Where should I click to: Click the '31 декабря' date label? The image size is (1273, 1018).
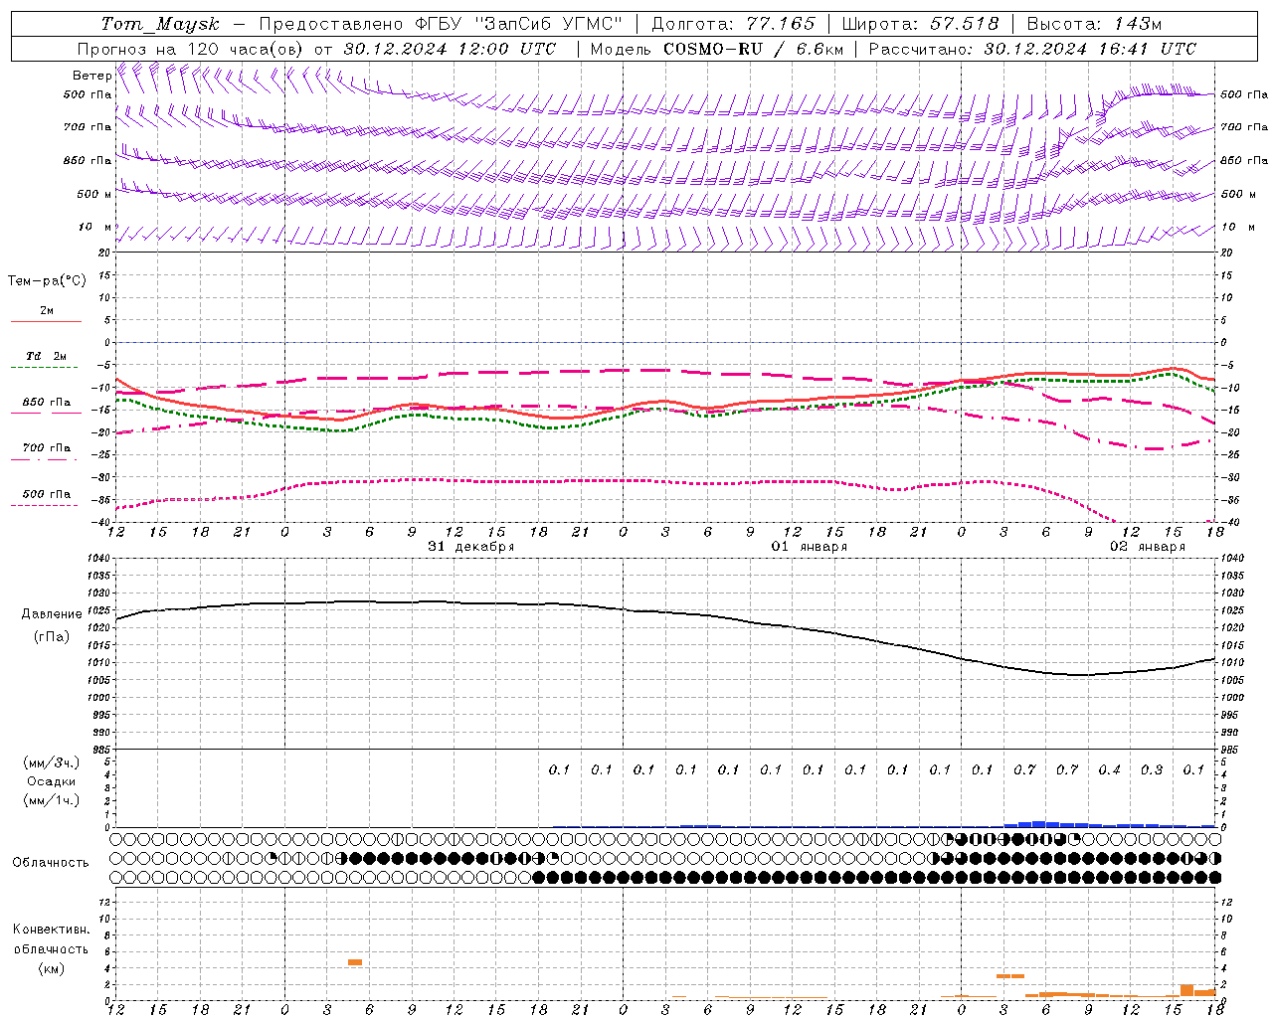click(x=471, y=546)
